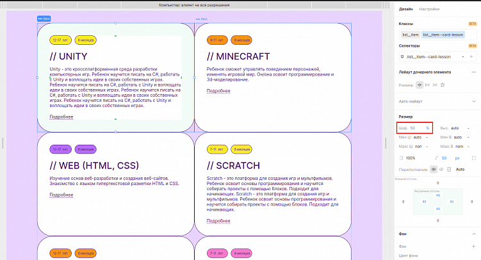
Task: Set overflow to visible with eye icon
Action: (x=434, y=169)
